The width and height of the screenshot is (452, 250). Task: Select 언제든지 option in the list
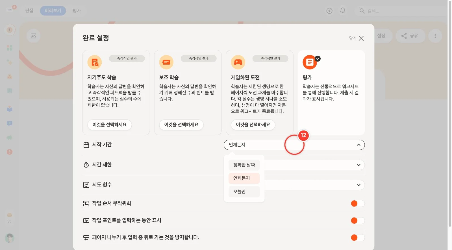pyautogui.click(x=244, y=178)
